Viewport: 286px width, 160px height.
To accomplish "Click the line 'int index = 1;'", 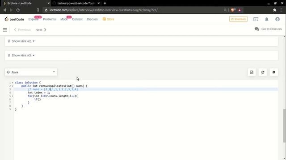I will point(39,92).
